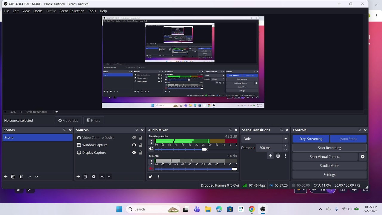The width and height of the screenshot is (382, 215).
Task: Zoom out preview with minus icon
Action: click(5, 112)
